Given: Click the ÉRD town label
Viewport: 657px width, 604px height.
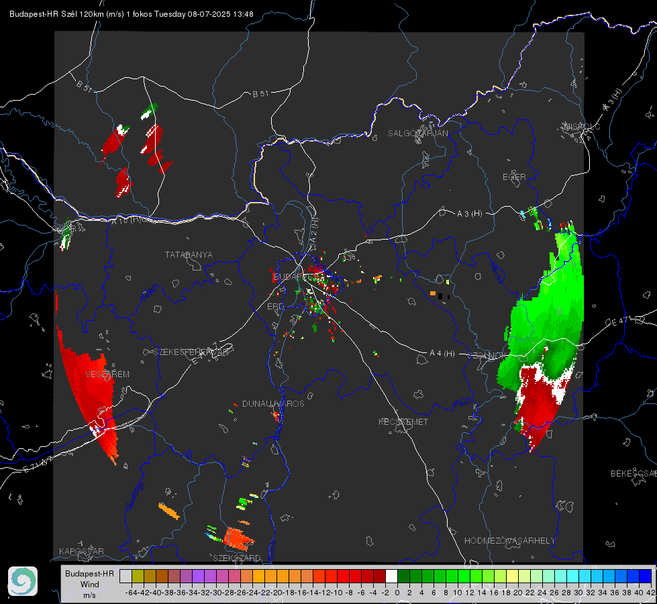Looking at the screenshot, I should click(275, 307).
